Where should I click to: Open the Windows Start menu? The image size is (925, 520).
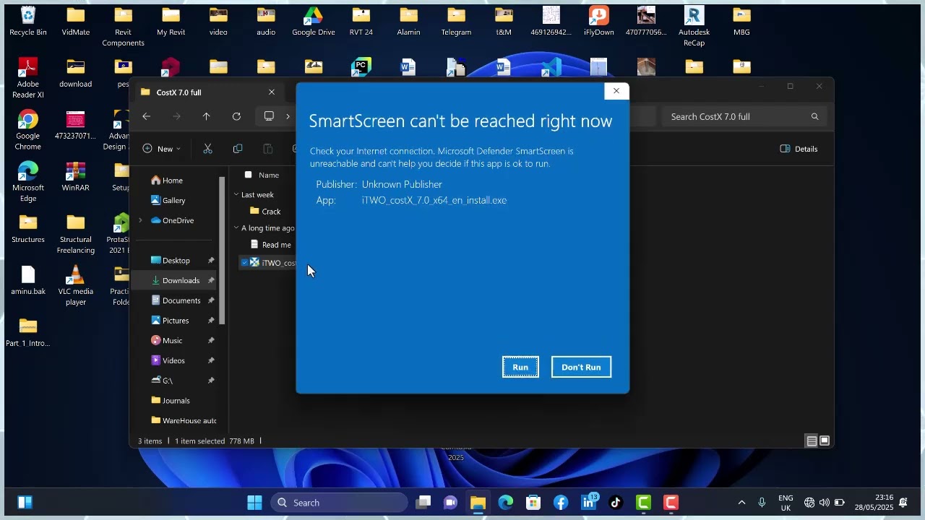point(254,503)
